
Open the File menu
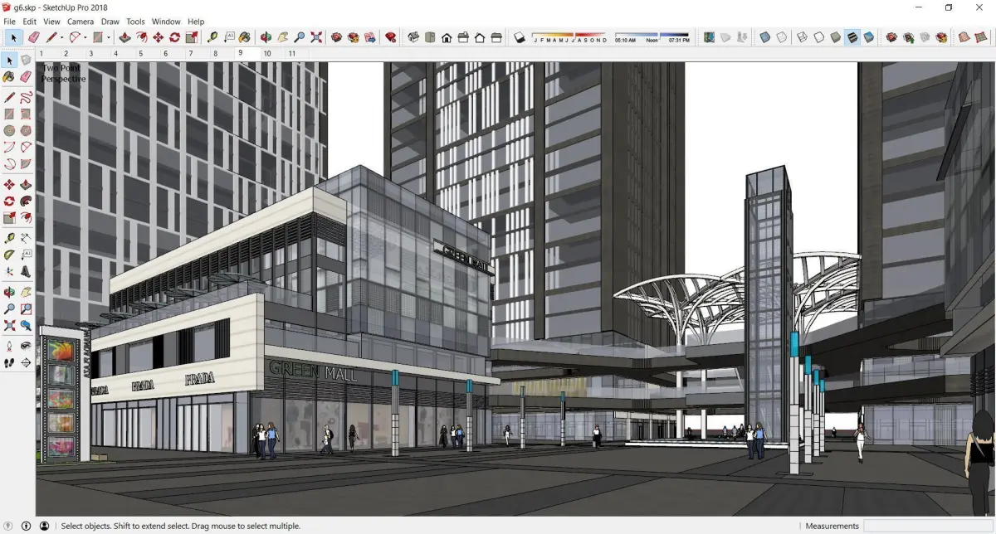[10, 22]
